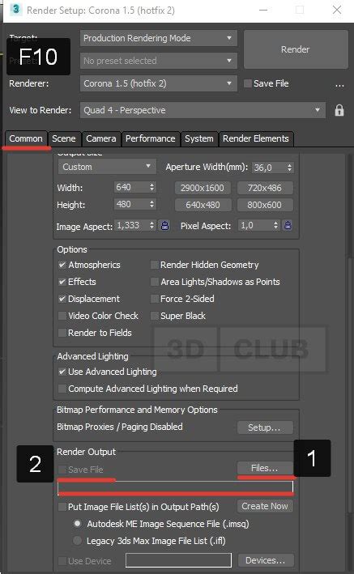
Task: Click the Render Output path field
Action: (x=175, y=487)
